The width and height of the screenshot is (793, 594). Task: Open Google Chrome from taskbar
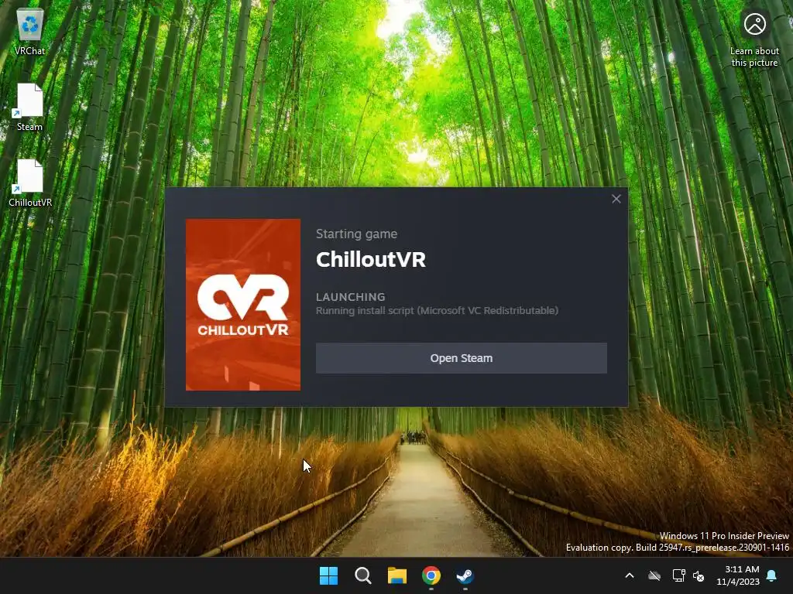point(431,575)
